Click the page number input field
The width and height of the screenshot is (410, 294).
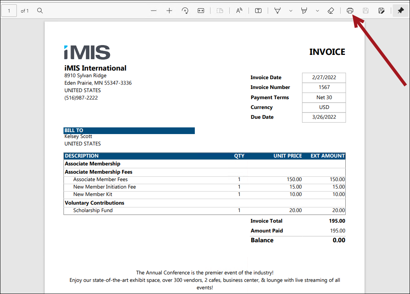(x=9, y=11)
